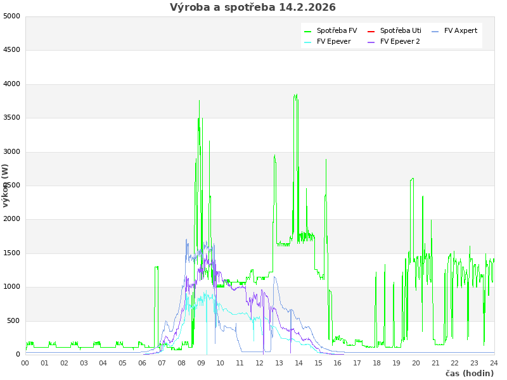Viewport: 507px width, 380px height.
Task: Click the red Spotřeba Uti legend line marker
Action: click(371, 31)
